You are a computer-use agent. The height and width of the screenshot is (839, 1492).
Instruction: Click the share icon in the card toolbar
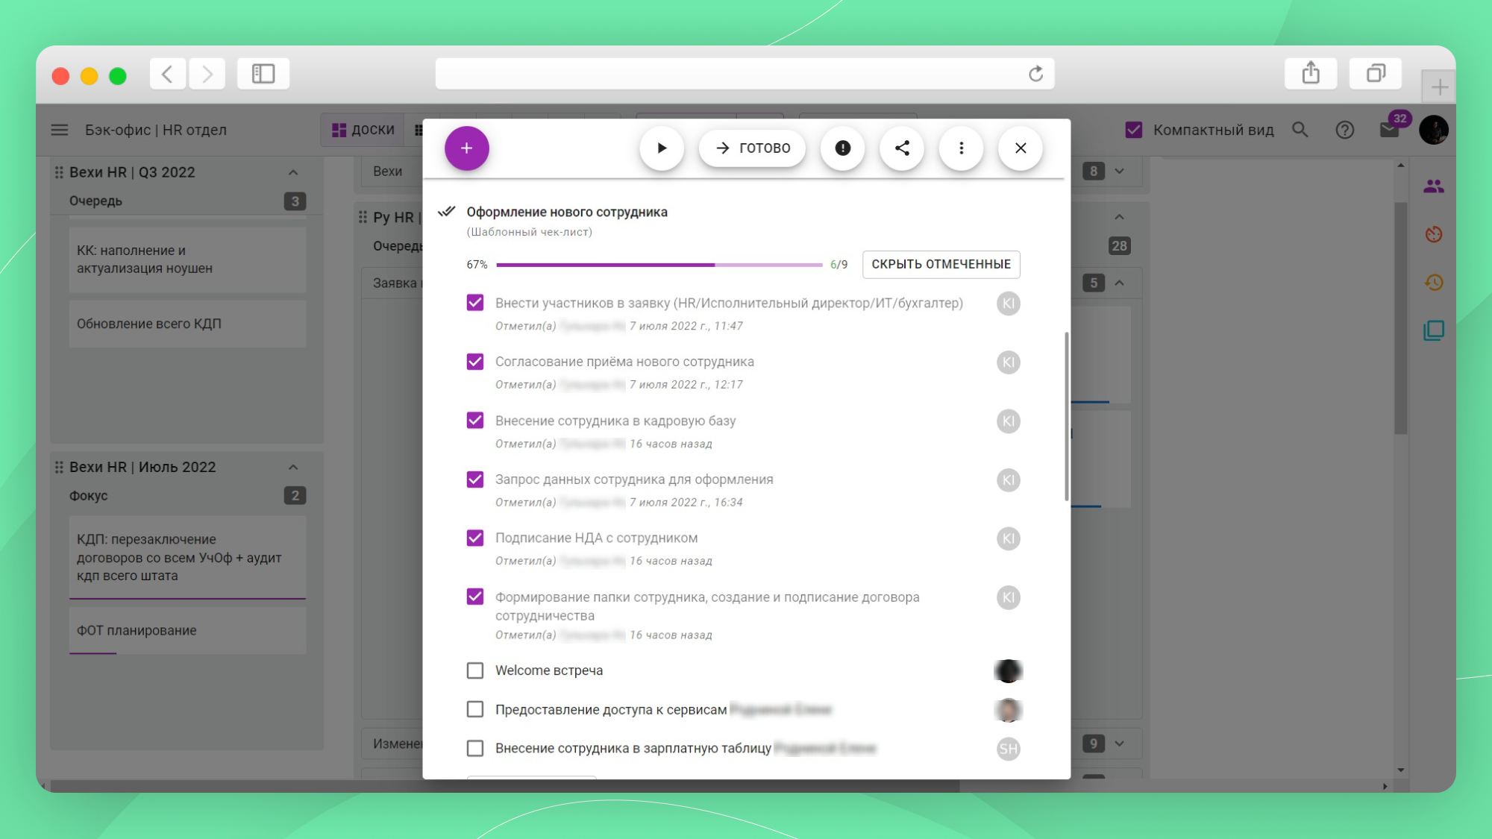[902, 148]
